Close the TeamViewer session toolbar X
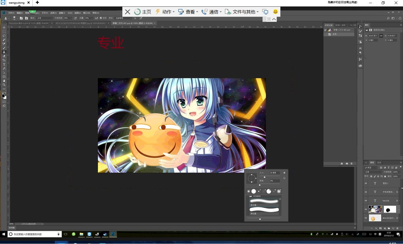 128,12
